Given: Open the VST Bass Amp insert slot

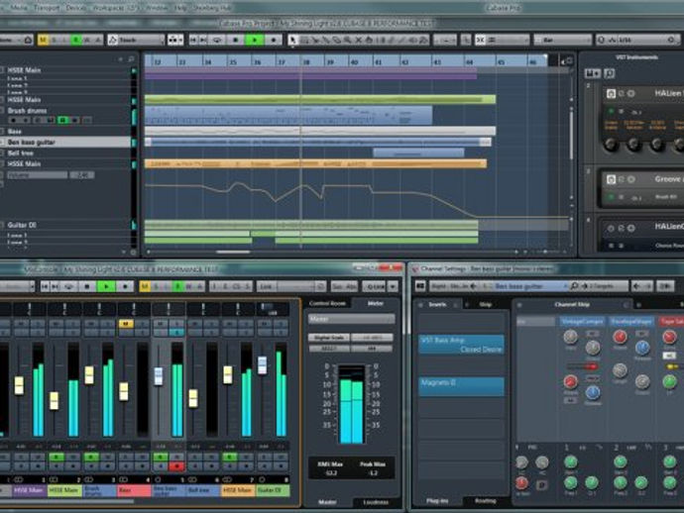Looking at the screenshot, I should (x=462, y=345).
